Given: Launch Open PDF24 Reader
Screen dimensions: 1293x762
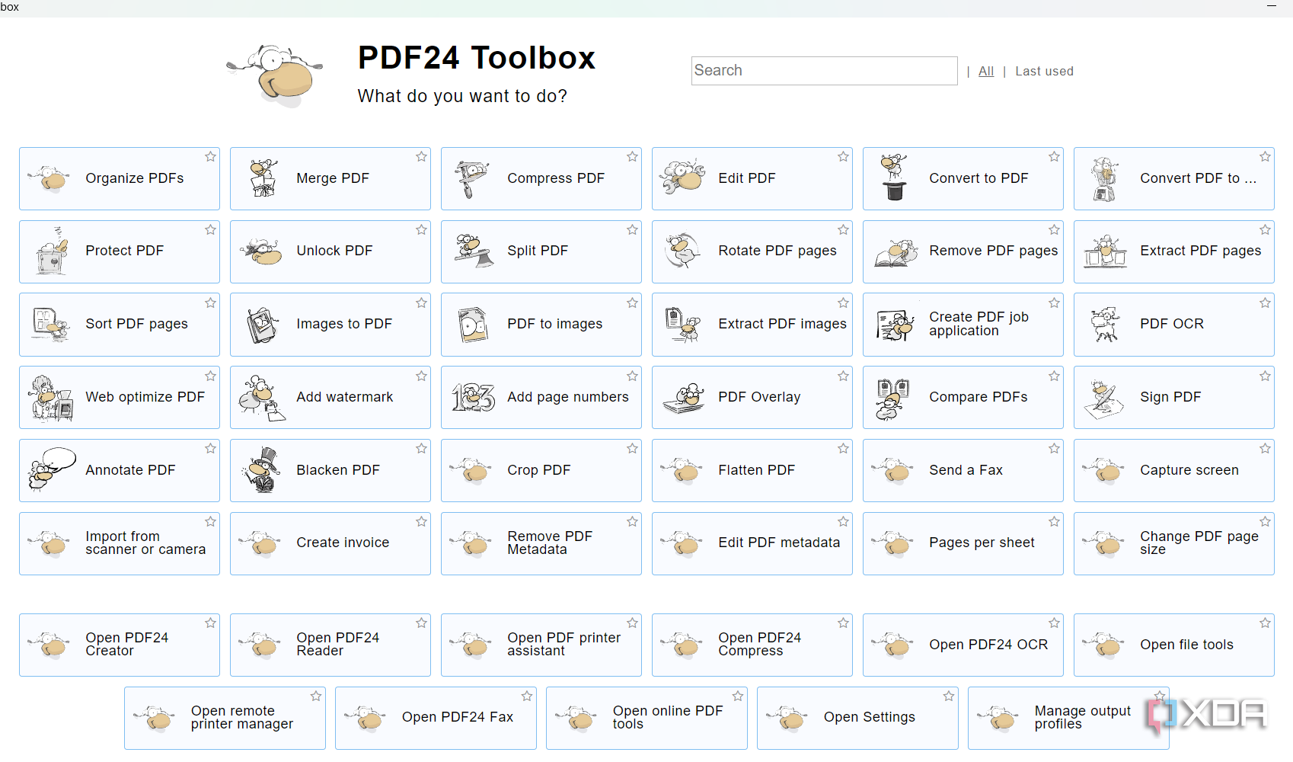Looking at the screenshot, I should click(x=330, y=645).
